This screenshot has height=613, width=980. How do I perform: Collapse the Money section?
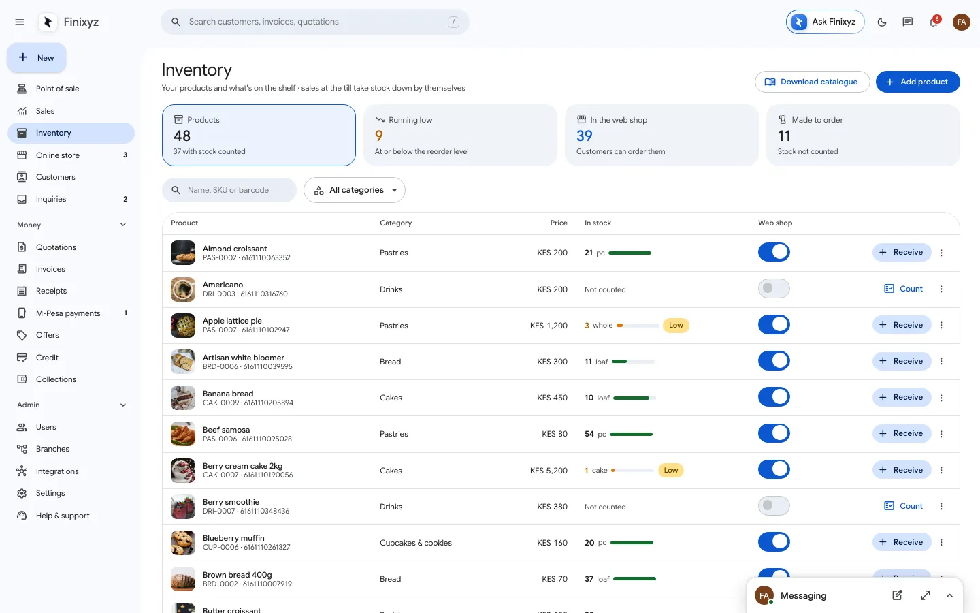pyautogui.click(x=123, y=225)
